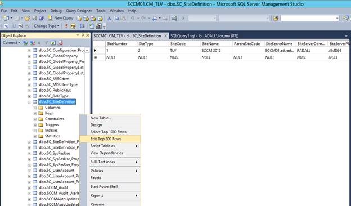Open Script Table as submenu
Viewport: 351px width, 206px height.
tap(110, 146)
